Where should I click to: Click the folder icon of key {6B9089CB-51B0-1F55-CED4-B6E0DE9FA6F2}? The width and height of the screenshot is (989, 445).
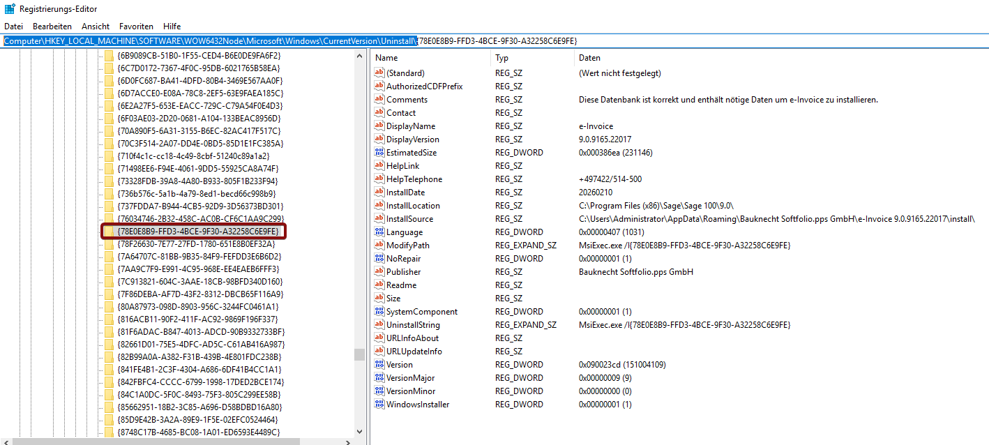(109, 56)
